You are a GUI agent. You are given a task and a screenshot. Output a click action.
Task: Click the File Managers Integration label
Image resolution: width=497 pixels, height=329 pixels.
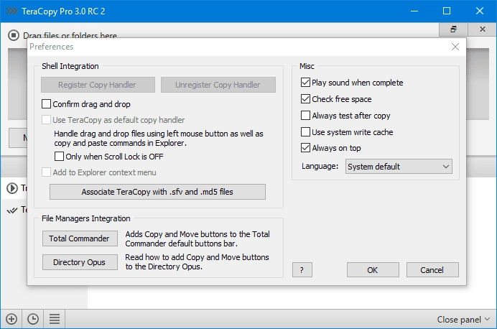(x=86, y=218)
